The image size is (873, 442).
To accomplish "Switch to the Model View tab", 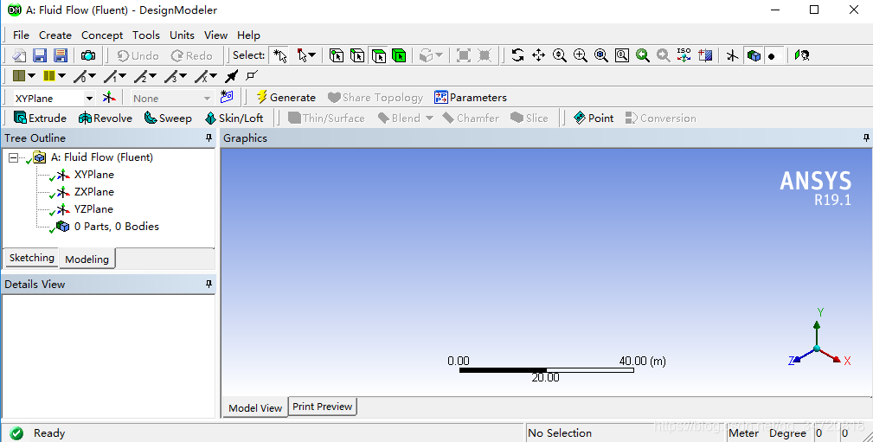I will click(255, 407).
